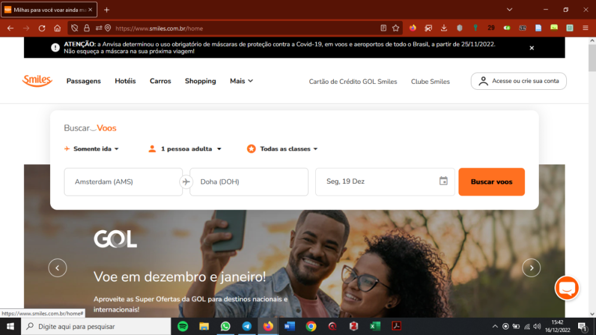Dismiss the ATENÇÃO Covid banner
This screenshot has width=596, height=335.
tap(532, 48)
